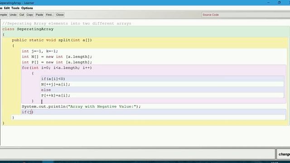Click the System.out.println line

[x=81, y=107]
